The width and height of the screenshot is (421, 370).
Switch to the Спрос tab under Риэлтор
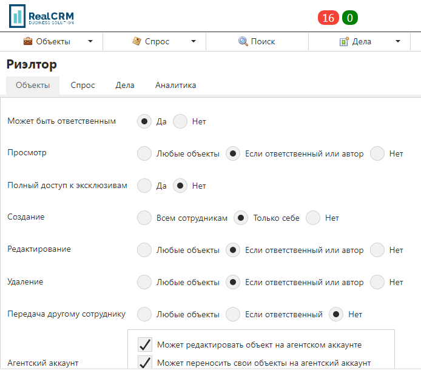point(83,85)
